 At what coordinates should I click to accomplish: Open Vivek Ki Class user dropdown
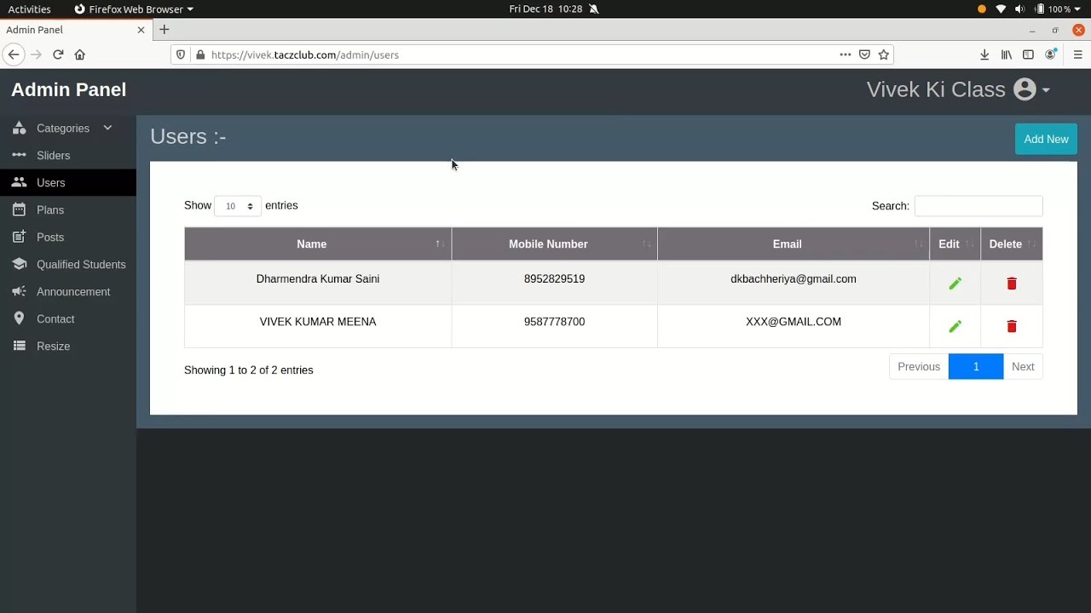click(958, 89)
